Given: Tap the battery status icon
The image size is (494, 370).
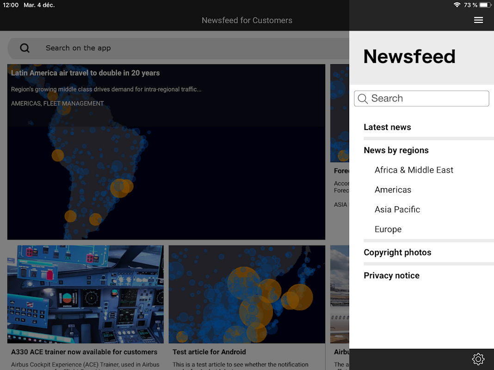Looking at the screenshot, I should click(x=484, y=5).
